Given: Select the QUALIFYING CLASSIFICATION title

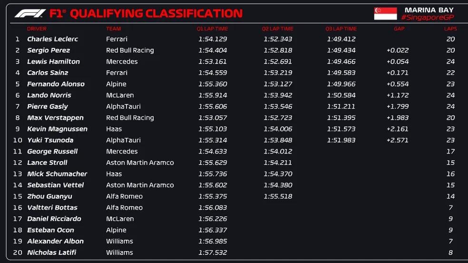Looking at the screenshot, I should click(156, 13).
